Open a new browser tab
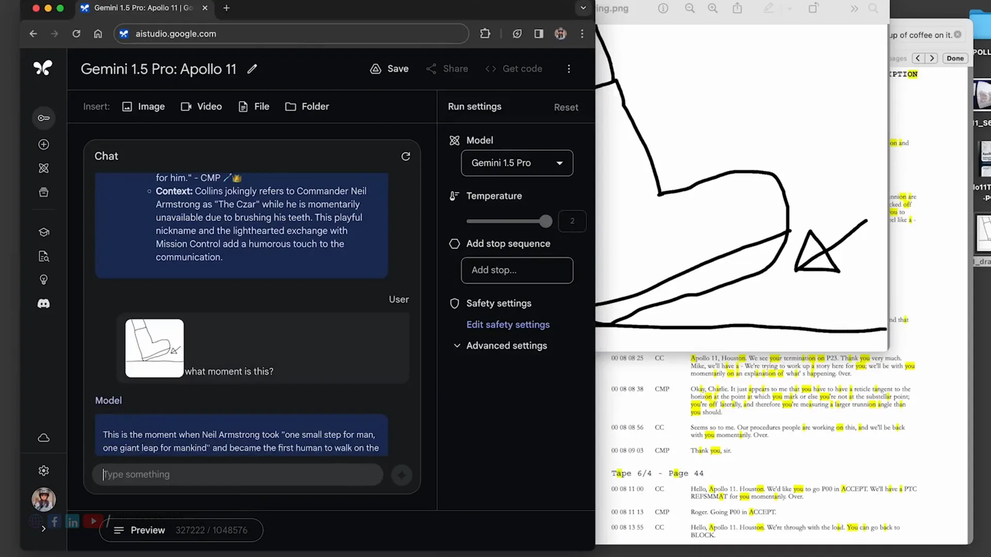 [226, 8]
